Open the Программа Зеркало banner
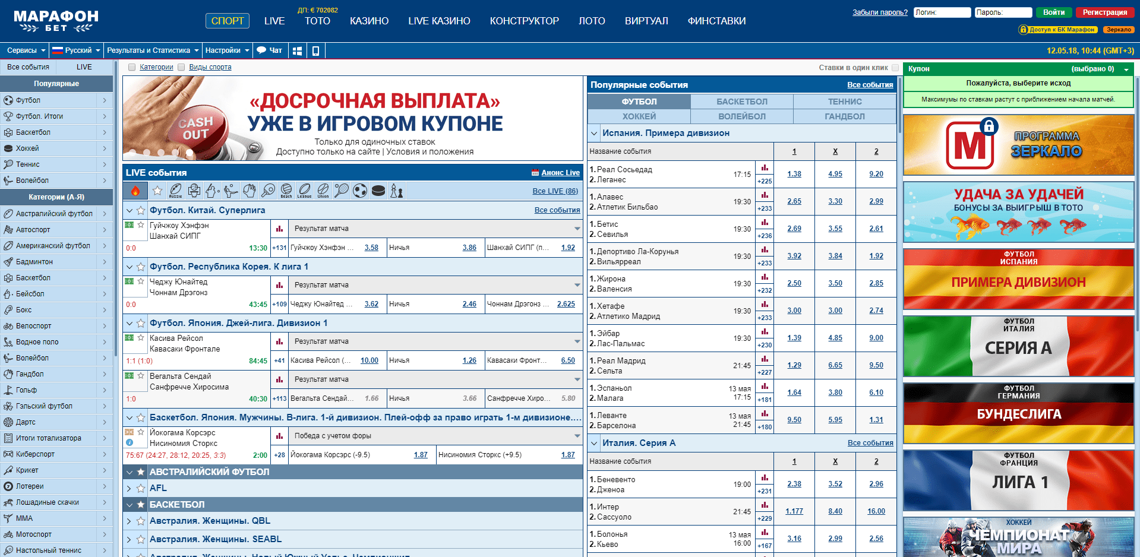Screen dimensions: 1140x557 (1019, 145)
